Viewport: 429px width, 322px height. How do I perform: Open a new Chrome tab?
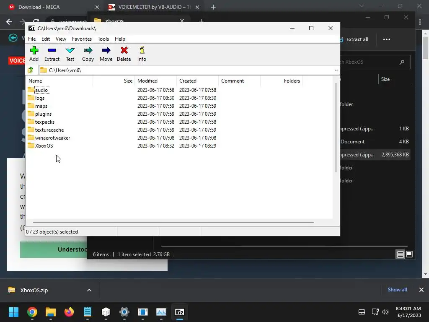(213, 7)
